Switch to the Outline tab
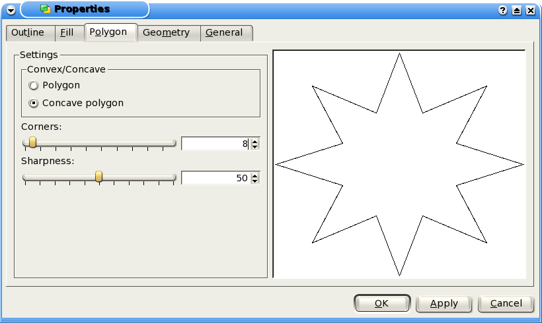 28,33
